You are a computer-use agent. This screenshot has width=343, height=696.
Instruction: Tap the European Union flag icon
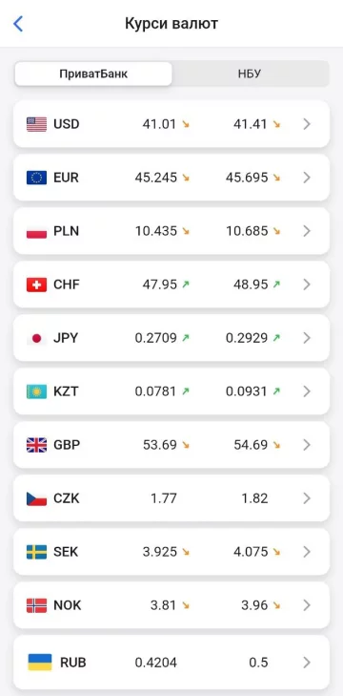(x=36, y=178)
